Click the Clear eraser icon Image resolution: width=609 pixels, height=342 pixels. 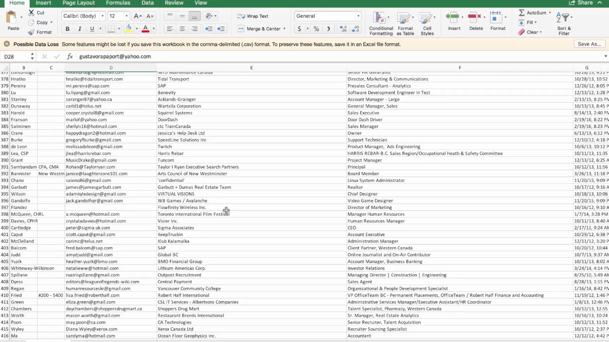[521, 32]
